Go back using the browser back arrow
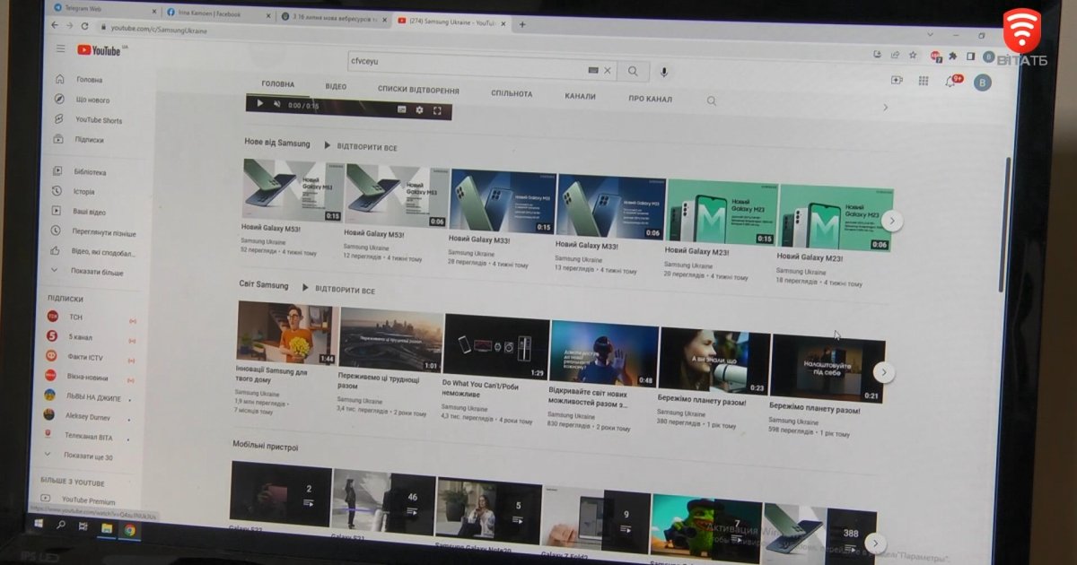The height and width of the screenshot is (565, 1077). point(57,26)
